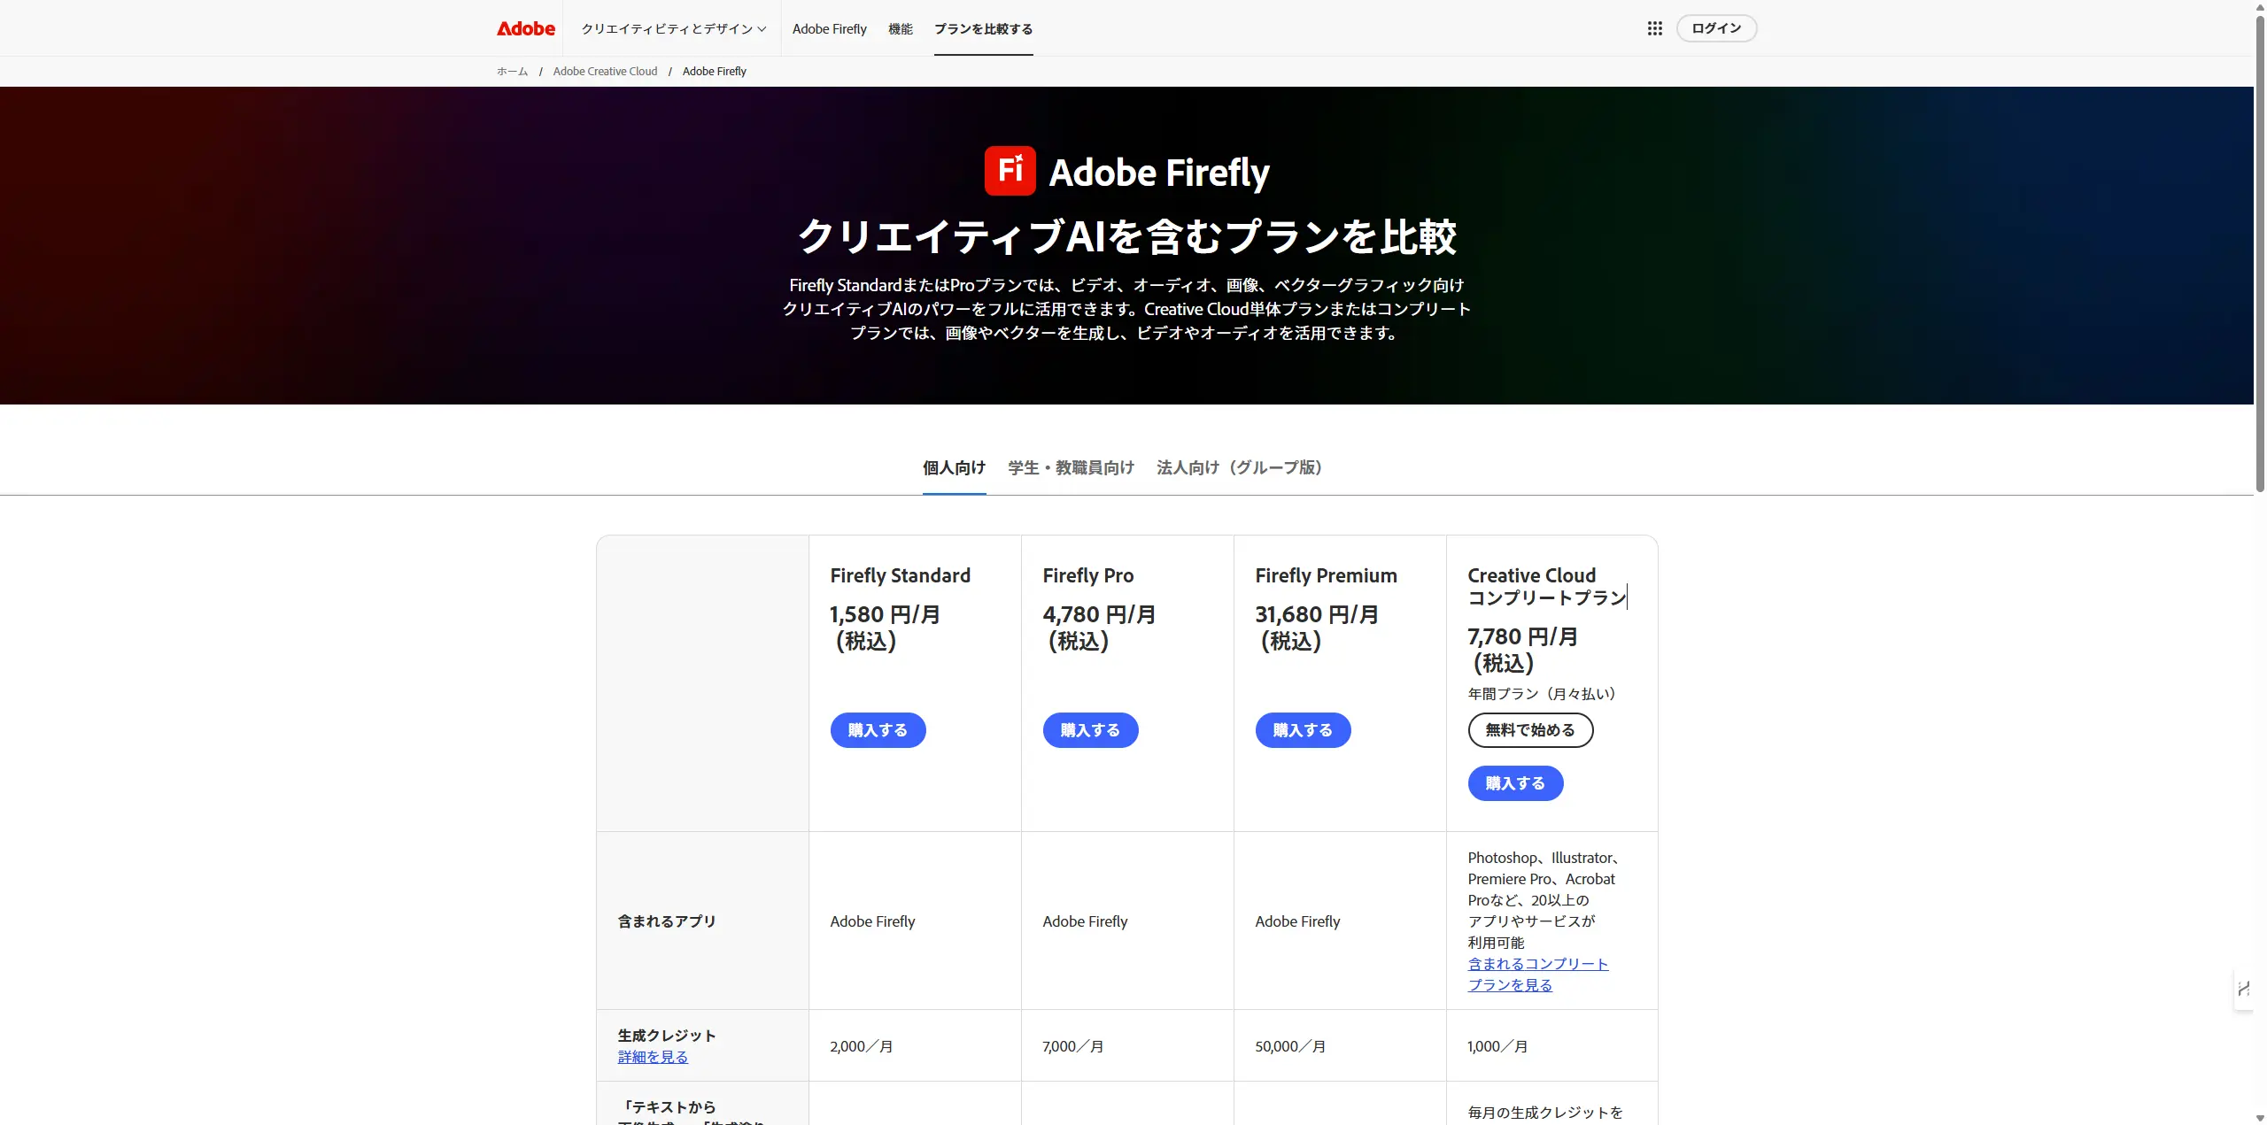Click the 7,000／月 credit cell
This screenshot has width=2267, height=1125.
point(1073,1046)
